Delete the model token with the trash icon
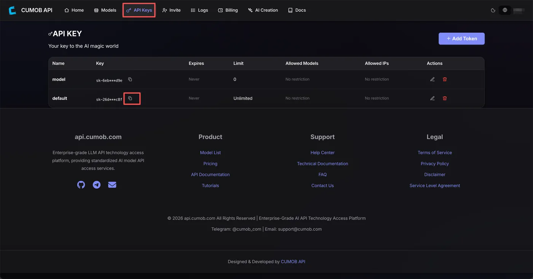This screenshot has width=533, height=279. point(445,79)
